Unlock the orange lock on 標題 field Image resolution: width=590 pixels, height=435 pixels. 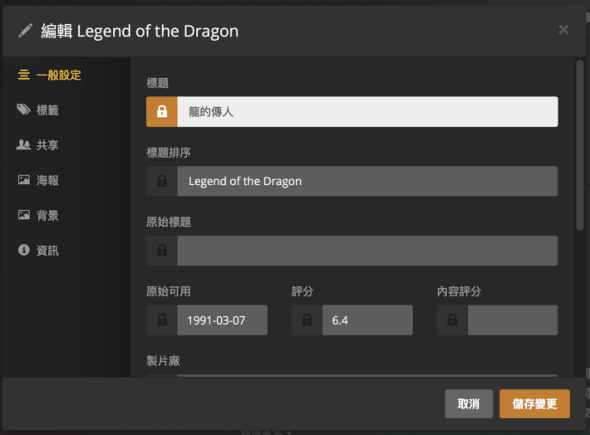click(162, 112)
